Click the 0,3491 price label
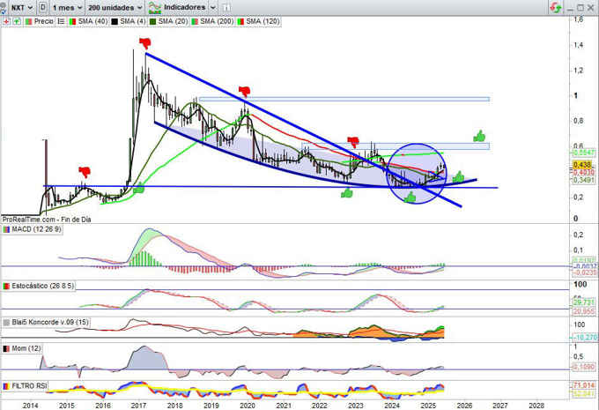The image size is (599, 410). (x=582, y=180)
